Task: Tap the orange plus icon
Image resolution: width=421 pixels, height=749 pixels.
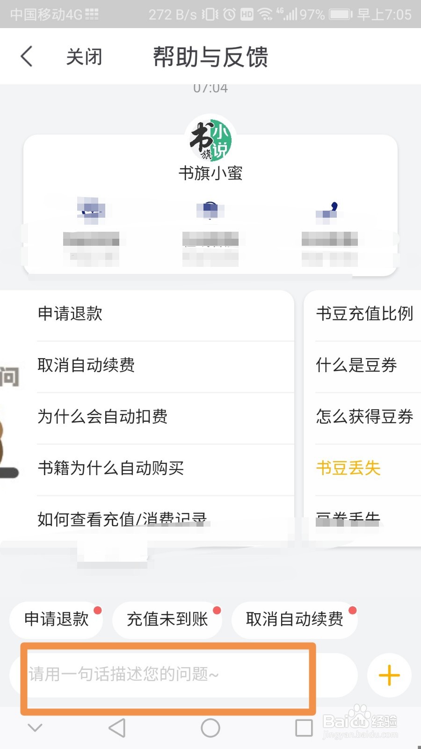Action: pyautogui.click(x=389, y=676)
